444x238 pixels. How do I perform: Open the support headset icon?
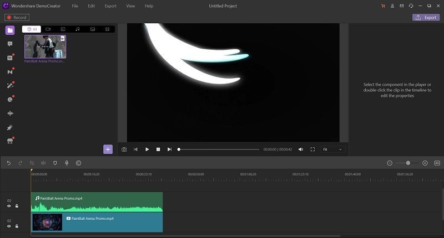point(411,6)
